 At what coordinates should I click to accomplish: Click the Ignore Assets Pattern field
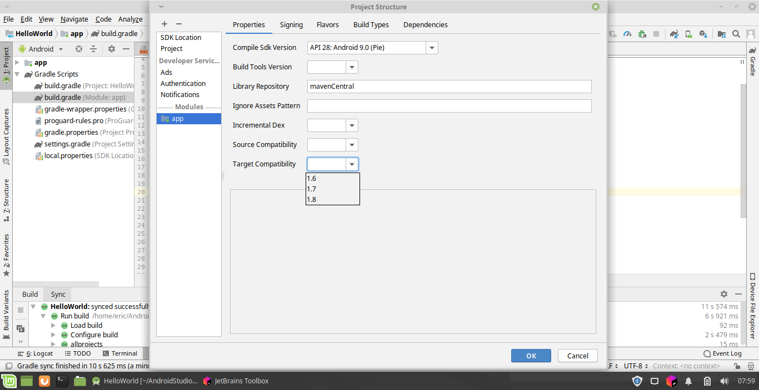click(x=450, y=106)
